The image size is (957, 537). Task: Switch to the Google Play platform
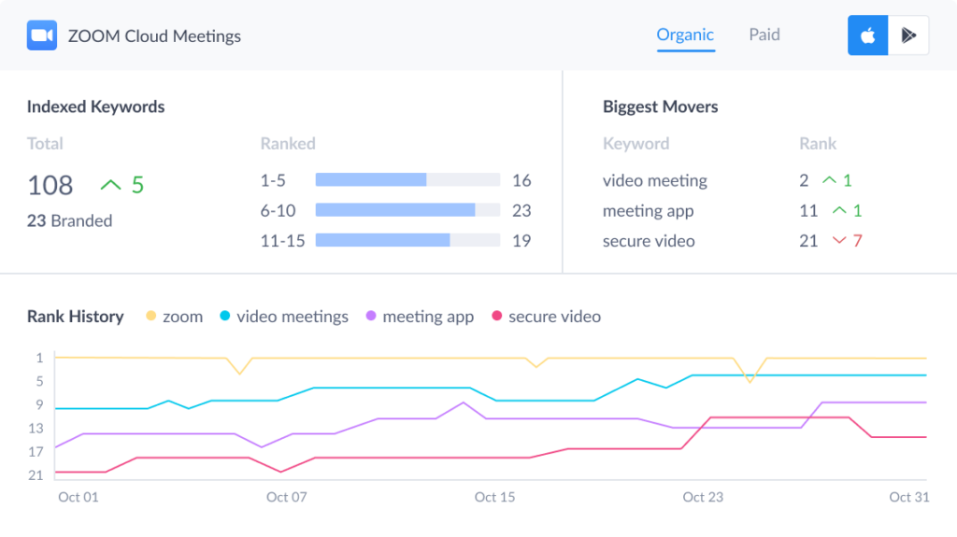tap(908, 35)
